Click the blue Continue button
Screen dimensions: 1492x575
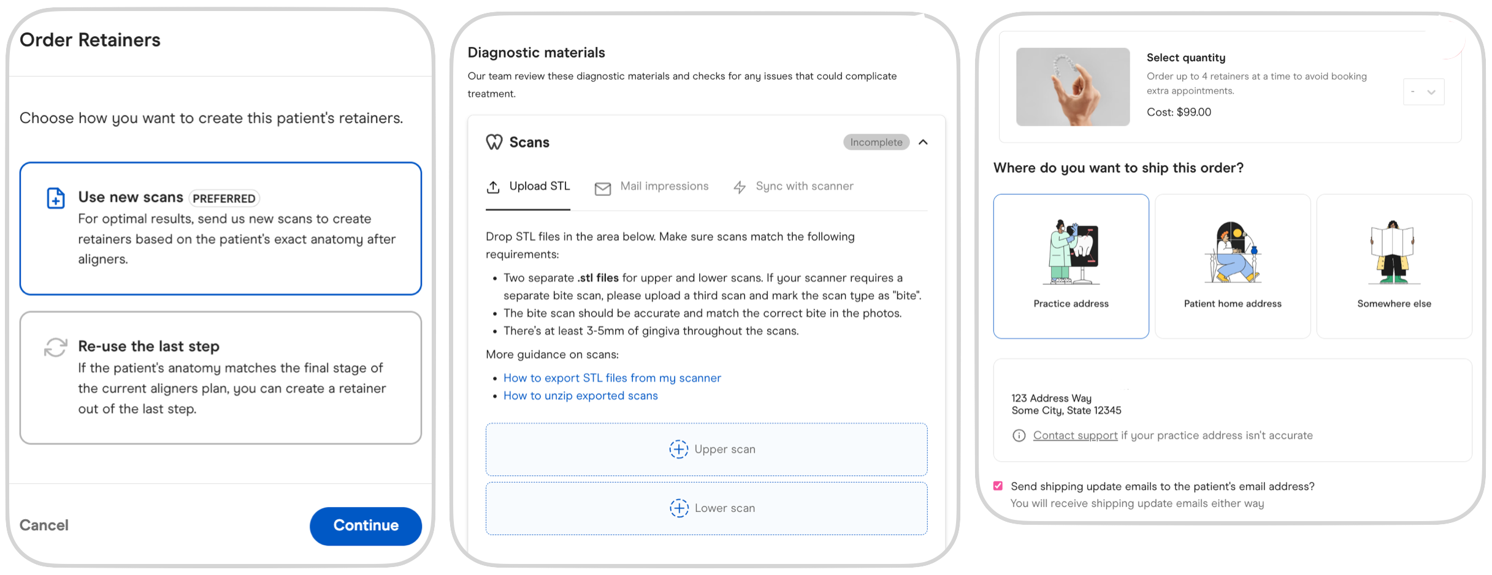pos(365,525)
